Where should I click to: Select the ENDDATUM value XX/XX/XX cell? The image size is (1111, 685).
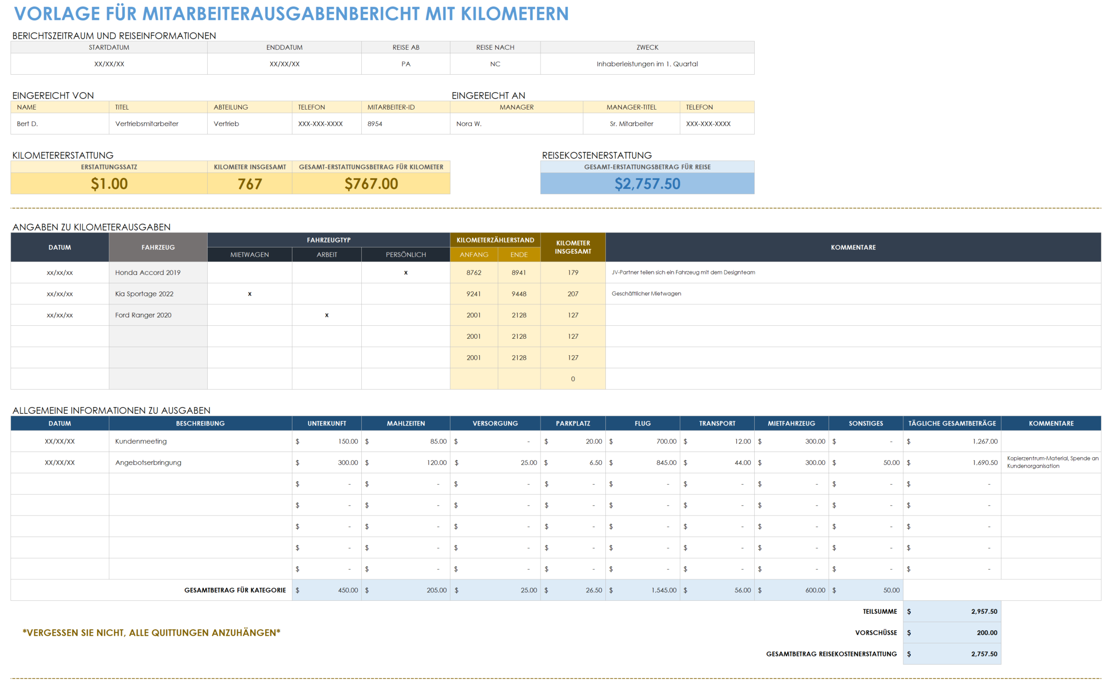[284, 64]
